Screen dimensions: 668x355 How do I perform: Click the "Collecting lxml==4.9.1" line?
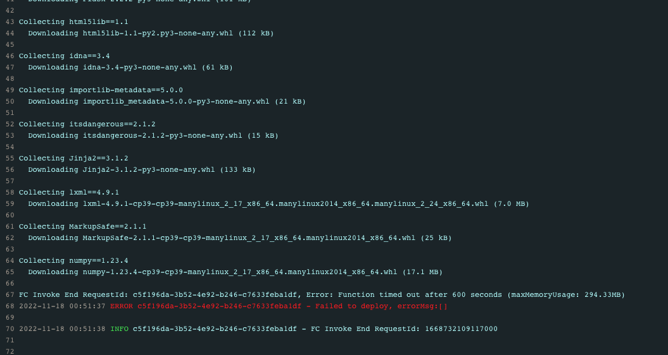point(69,192)
